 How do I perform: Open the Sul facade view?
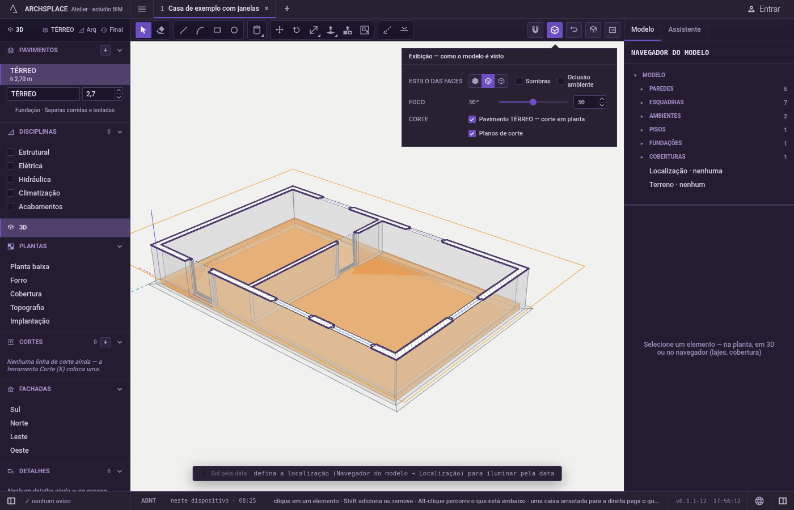[x=15, y=410]
